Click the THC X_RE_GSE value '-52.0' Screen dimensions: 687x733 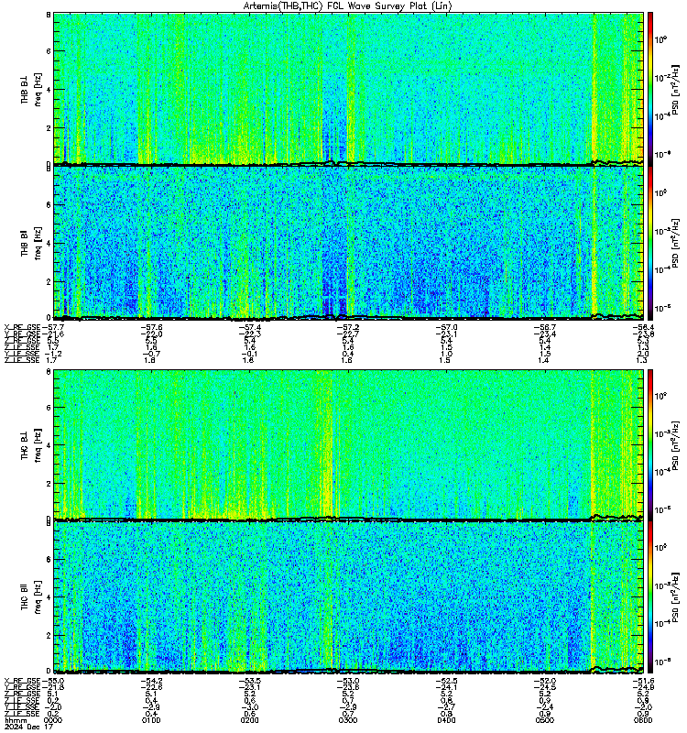(x=545, y=681)
